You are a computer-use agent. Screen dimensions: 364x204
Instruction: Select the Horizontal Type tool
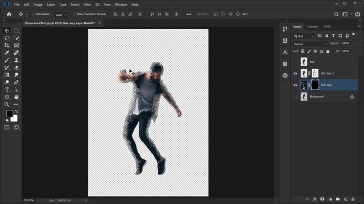click(7, 90)
